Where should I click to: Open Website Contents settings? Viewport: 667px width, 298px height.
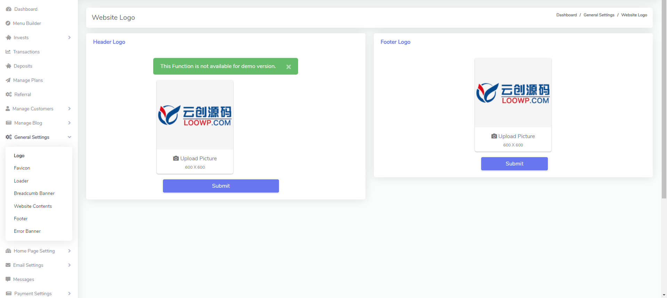[x=33, y=206]
